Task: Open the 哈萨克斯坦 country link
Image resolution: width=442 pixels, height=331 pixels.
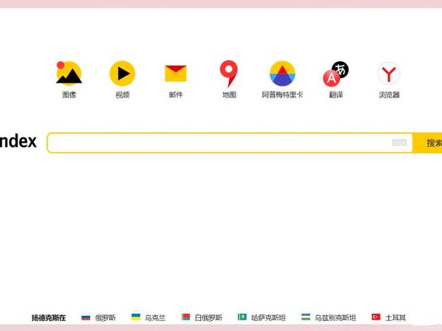Action: [x=269, y=318]
